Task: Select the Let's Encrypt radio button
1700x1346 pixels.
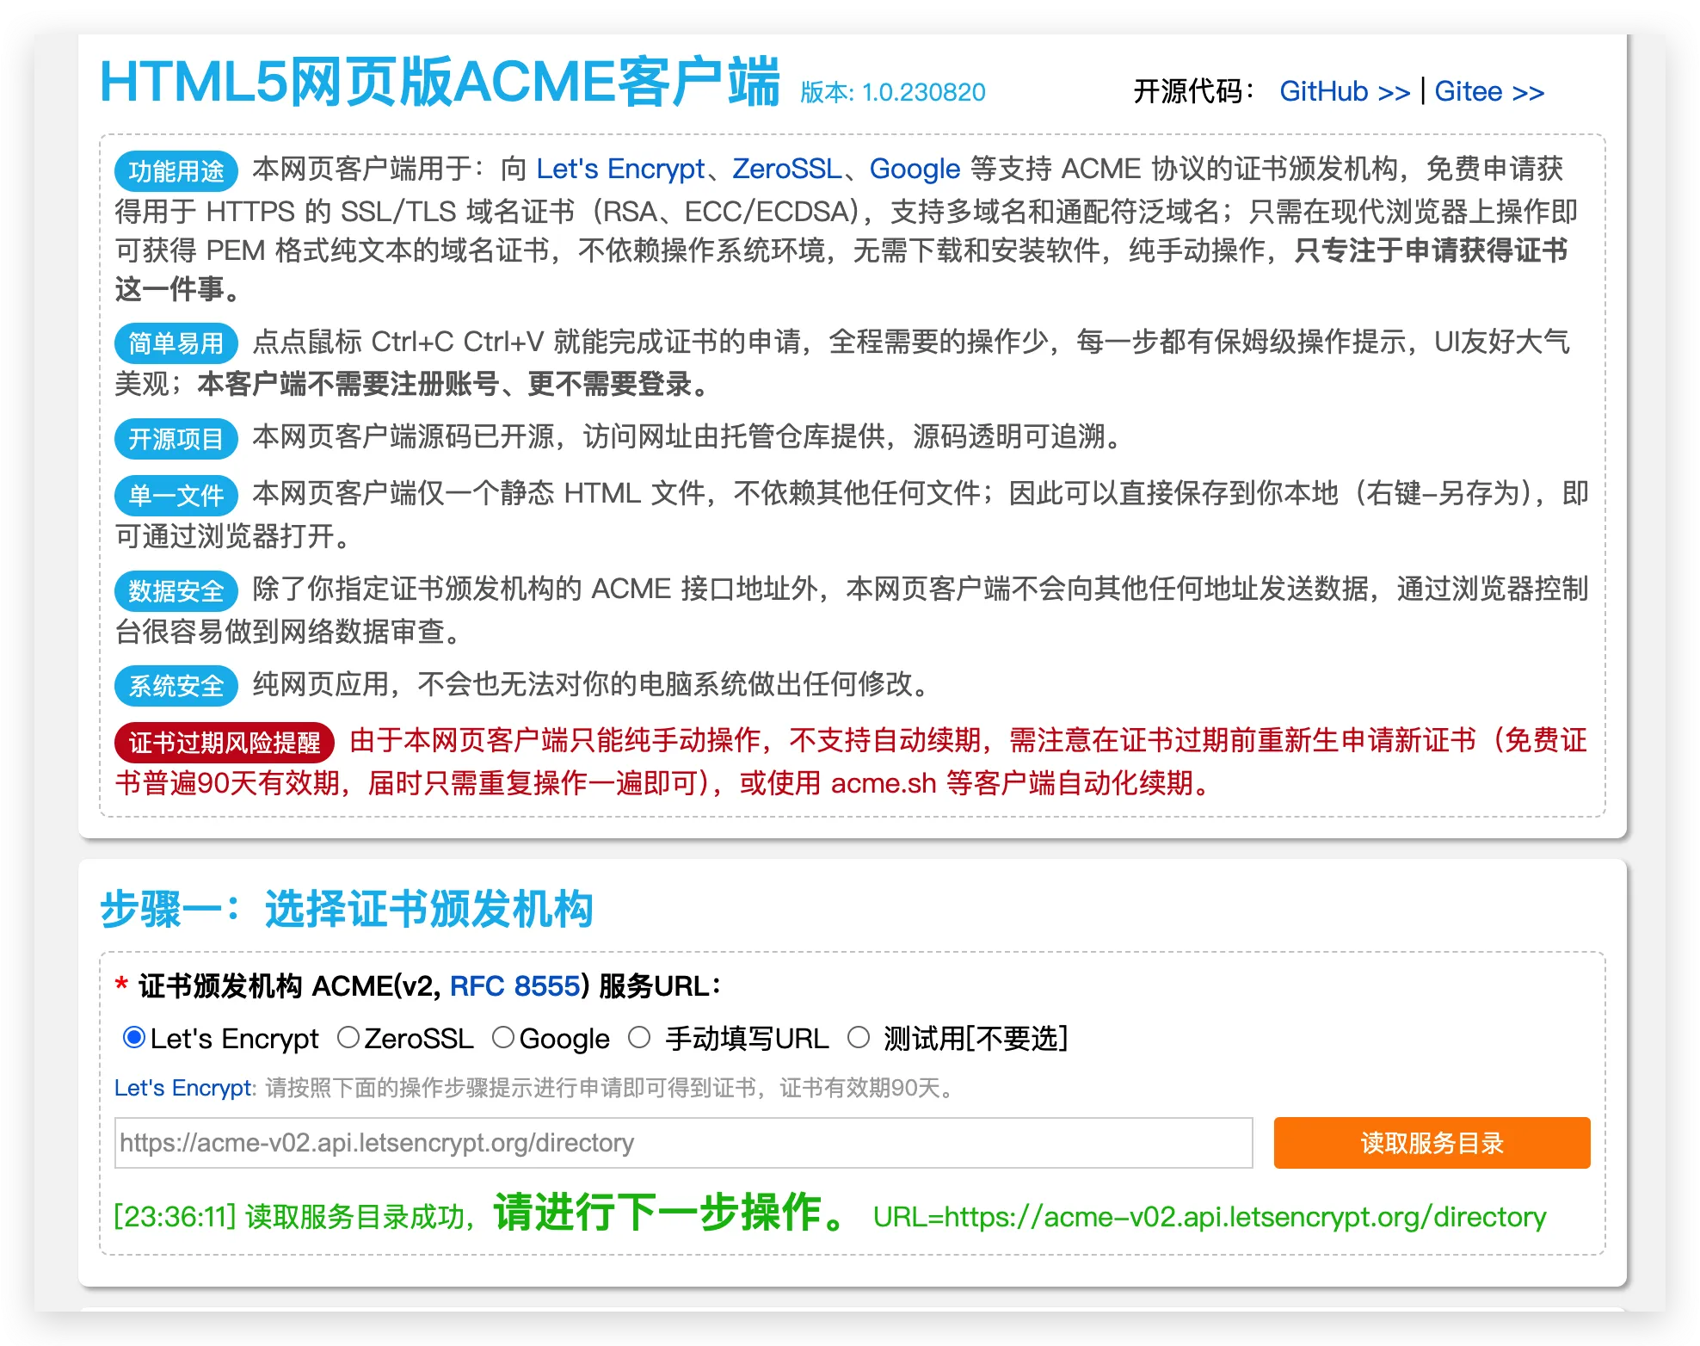Action: pyautogui.click(x=133, y=1038)
